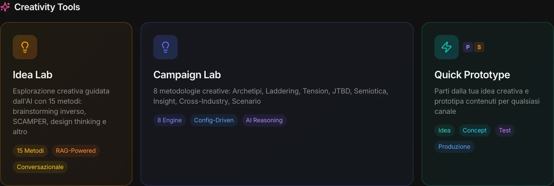Open the Campaign Lab card title
This screenshot has width=554, height=186.
click(187, 75)
